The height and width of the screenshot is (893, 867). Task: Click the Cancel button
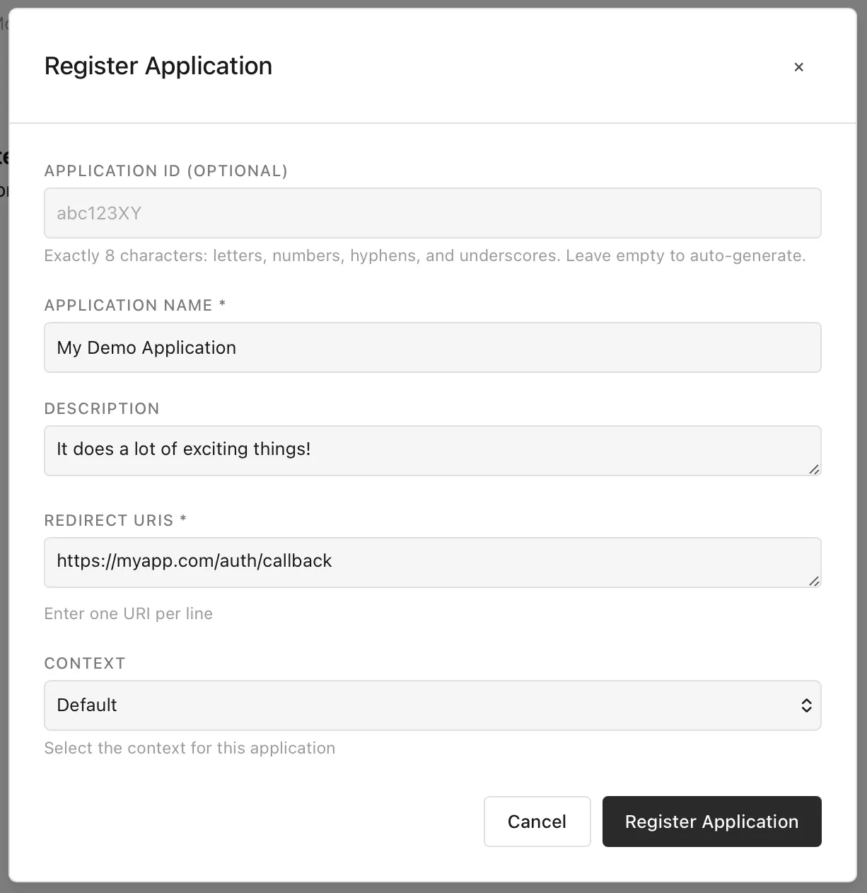point(537,822)
